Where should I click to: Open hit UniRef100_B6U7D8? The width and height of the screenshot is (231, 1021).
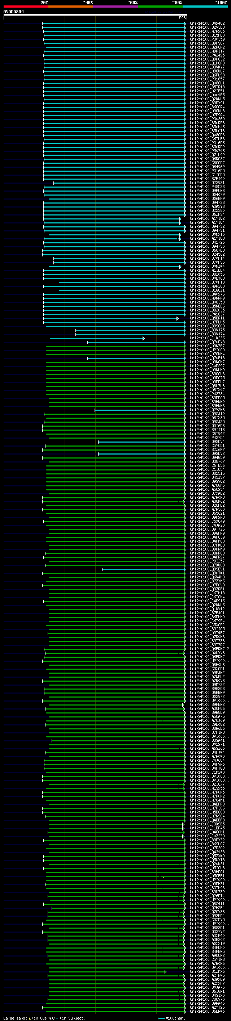pos(207,251)
